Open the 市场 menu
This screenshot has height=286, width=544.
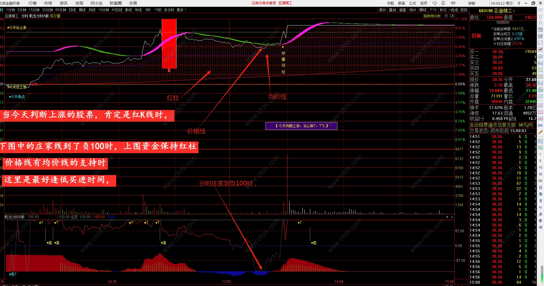(48, 3)
